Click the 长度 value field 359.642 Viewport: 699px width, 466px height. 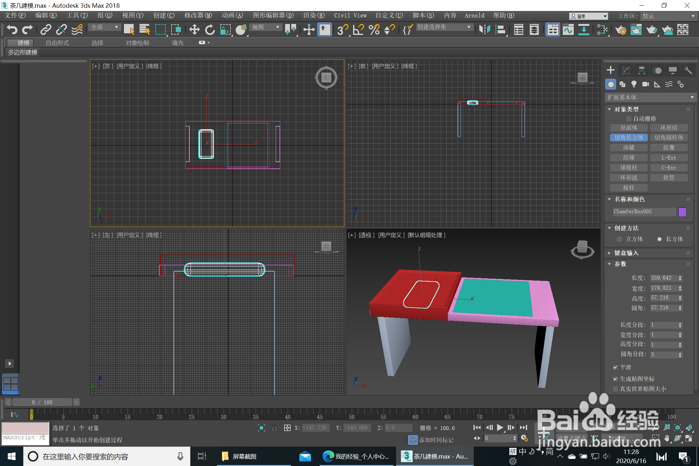[664, 278]
